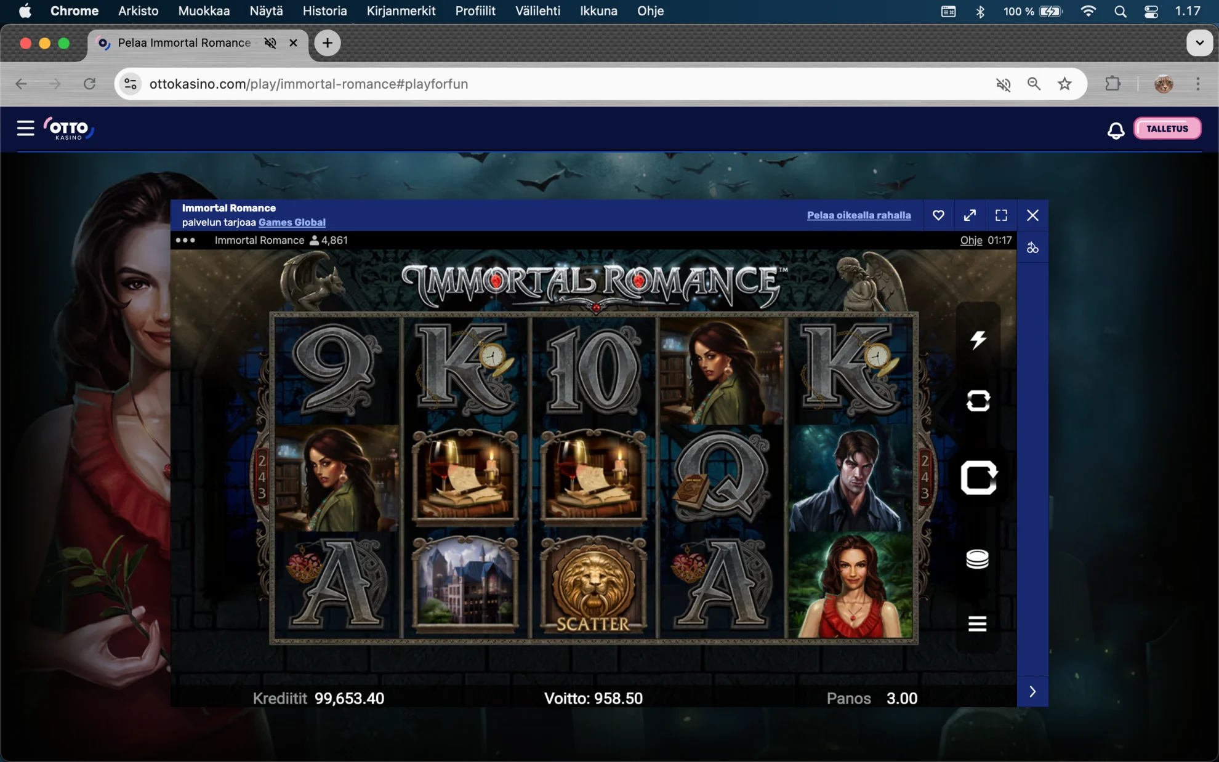The height and width of the screenshot is (762, 1219).
Task: Open the Historia menu
Action: (x=324, y=11)
